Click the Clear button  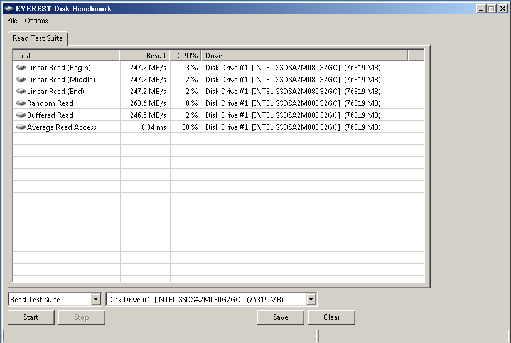331,317
